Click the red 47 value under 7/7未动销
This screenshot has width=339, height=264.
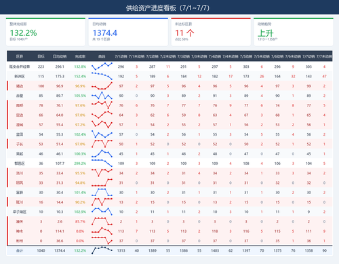tap(324, 77)
